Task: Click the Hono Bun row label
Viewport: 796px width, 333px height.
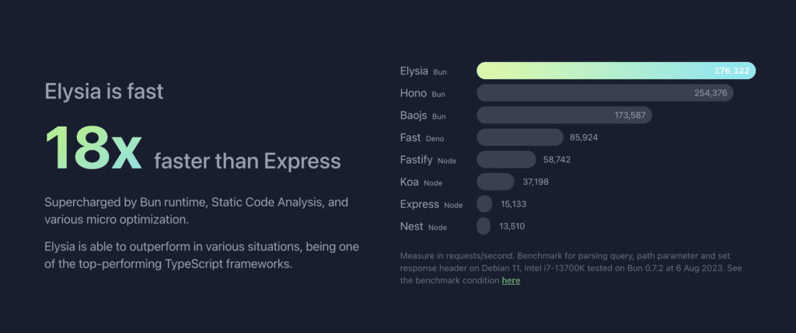Action: pyautogui.click(x=422, y=93)
